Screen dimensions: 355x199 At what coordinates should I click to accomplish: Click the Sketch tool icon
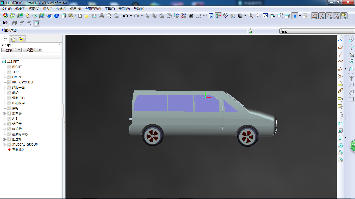click(340, 40)
